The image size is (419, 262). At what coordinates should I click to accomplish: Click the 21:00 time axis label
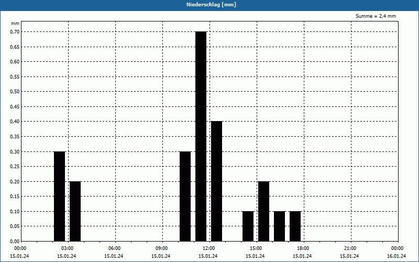(x=350, y=248)
